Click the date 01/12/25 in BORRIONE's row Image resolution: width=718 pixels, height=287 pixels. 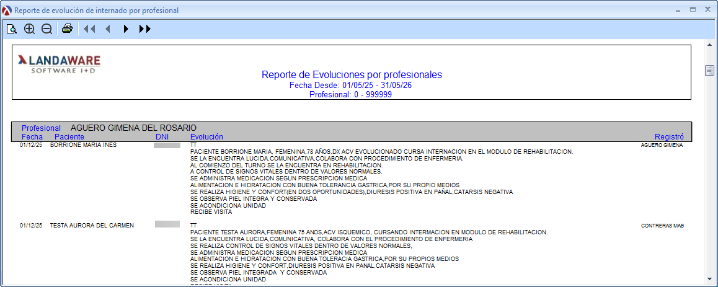[31, 145]
